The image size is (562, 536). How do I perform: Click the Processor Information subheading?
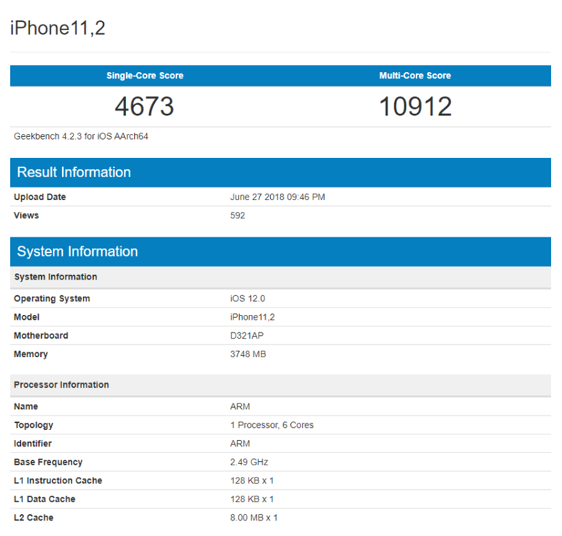click(x=61, y=385)
